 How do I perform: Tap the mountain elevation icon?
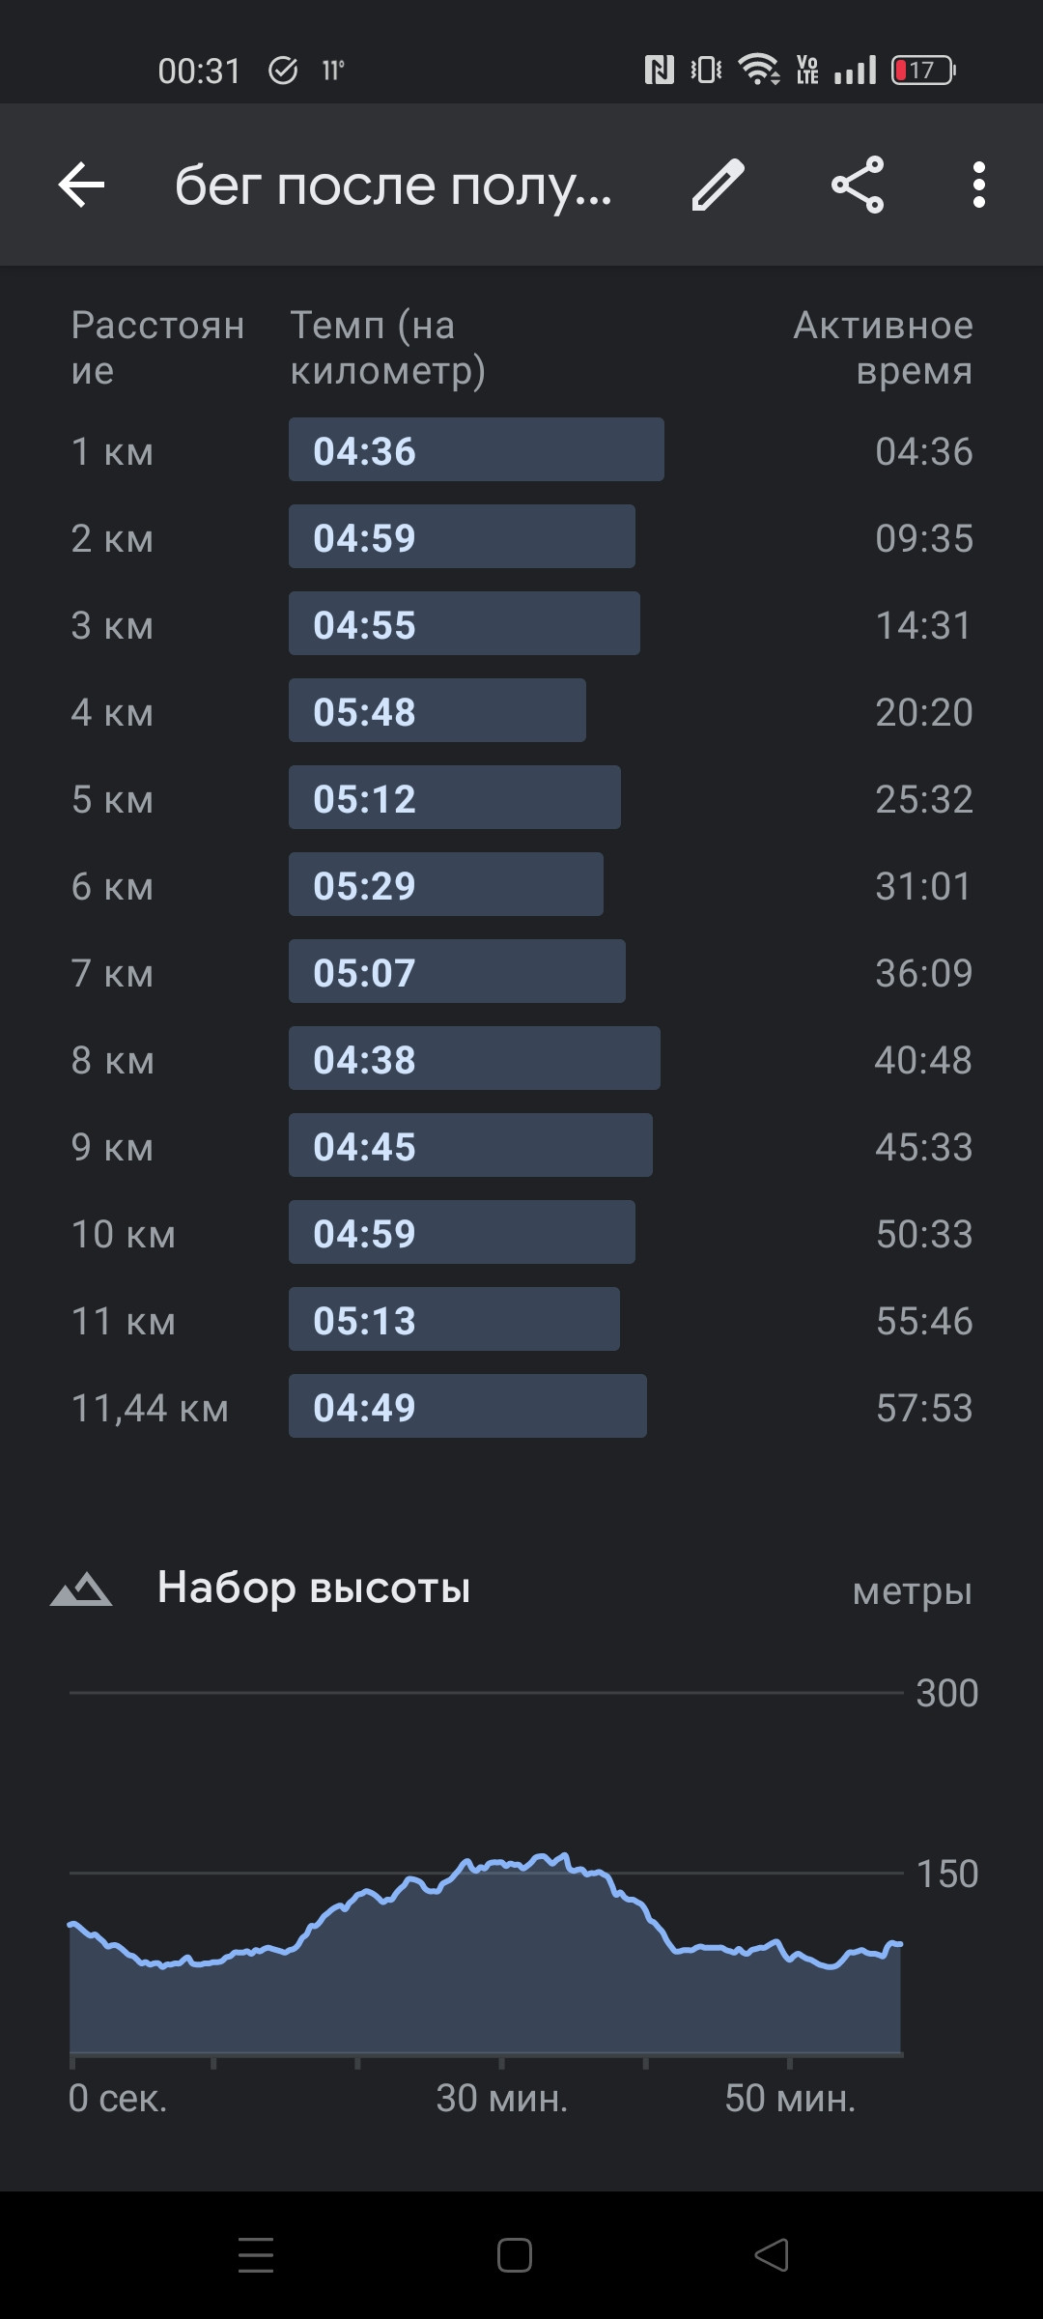point(81,1589)
